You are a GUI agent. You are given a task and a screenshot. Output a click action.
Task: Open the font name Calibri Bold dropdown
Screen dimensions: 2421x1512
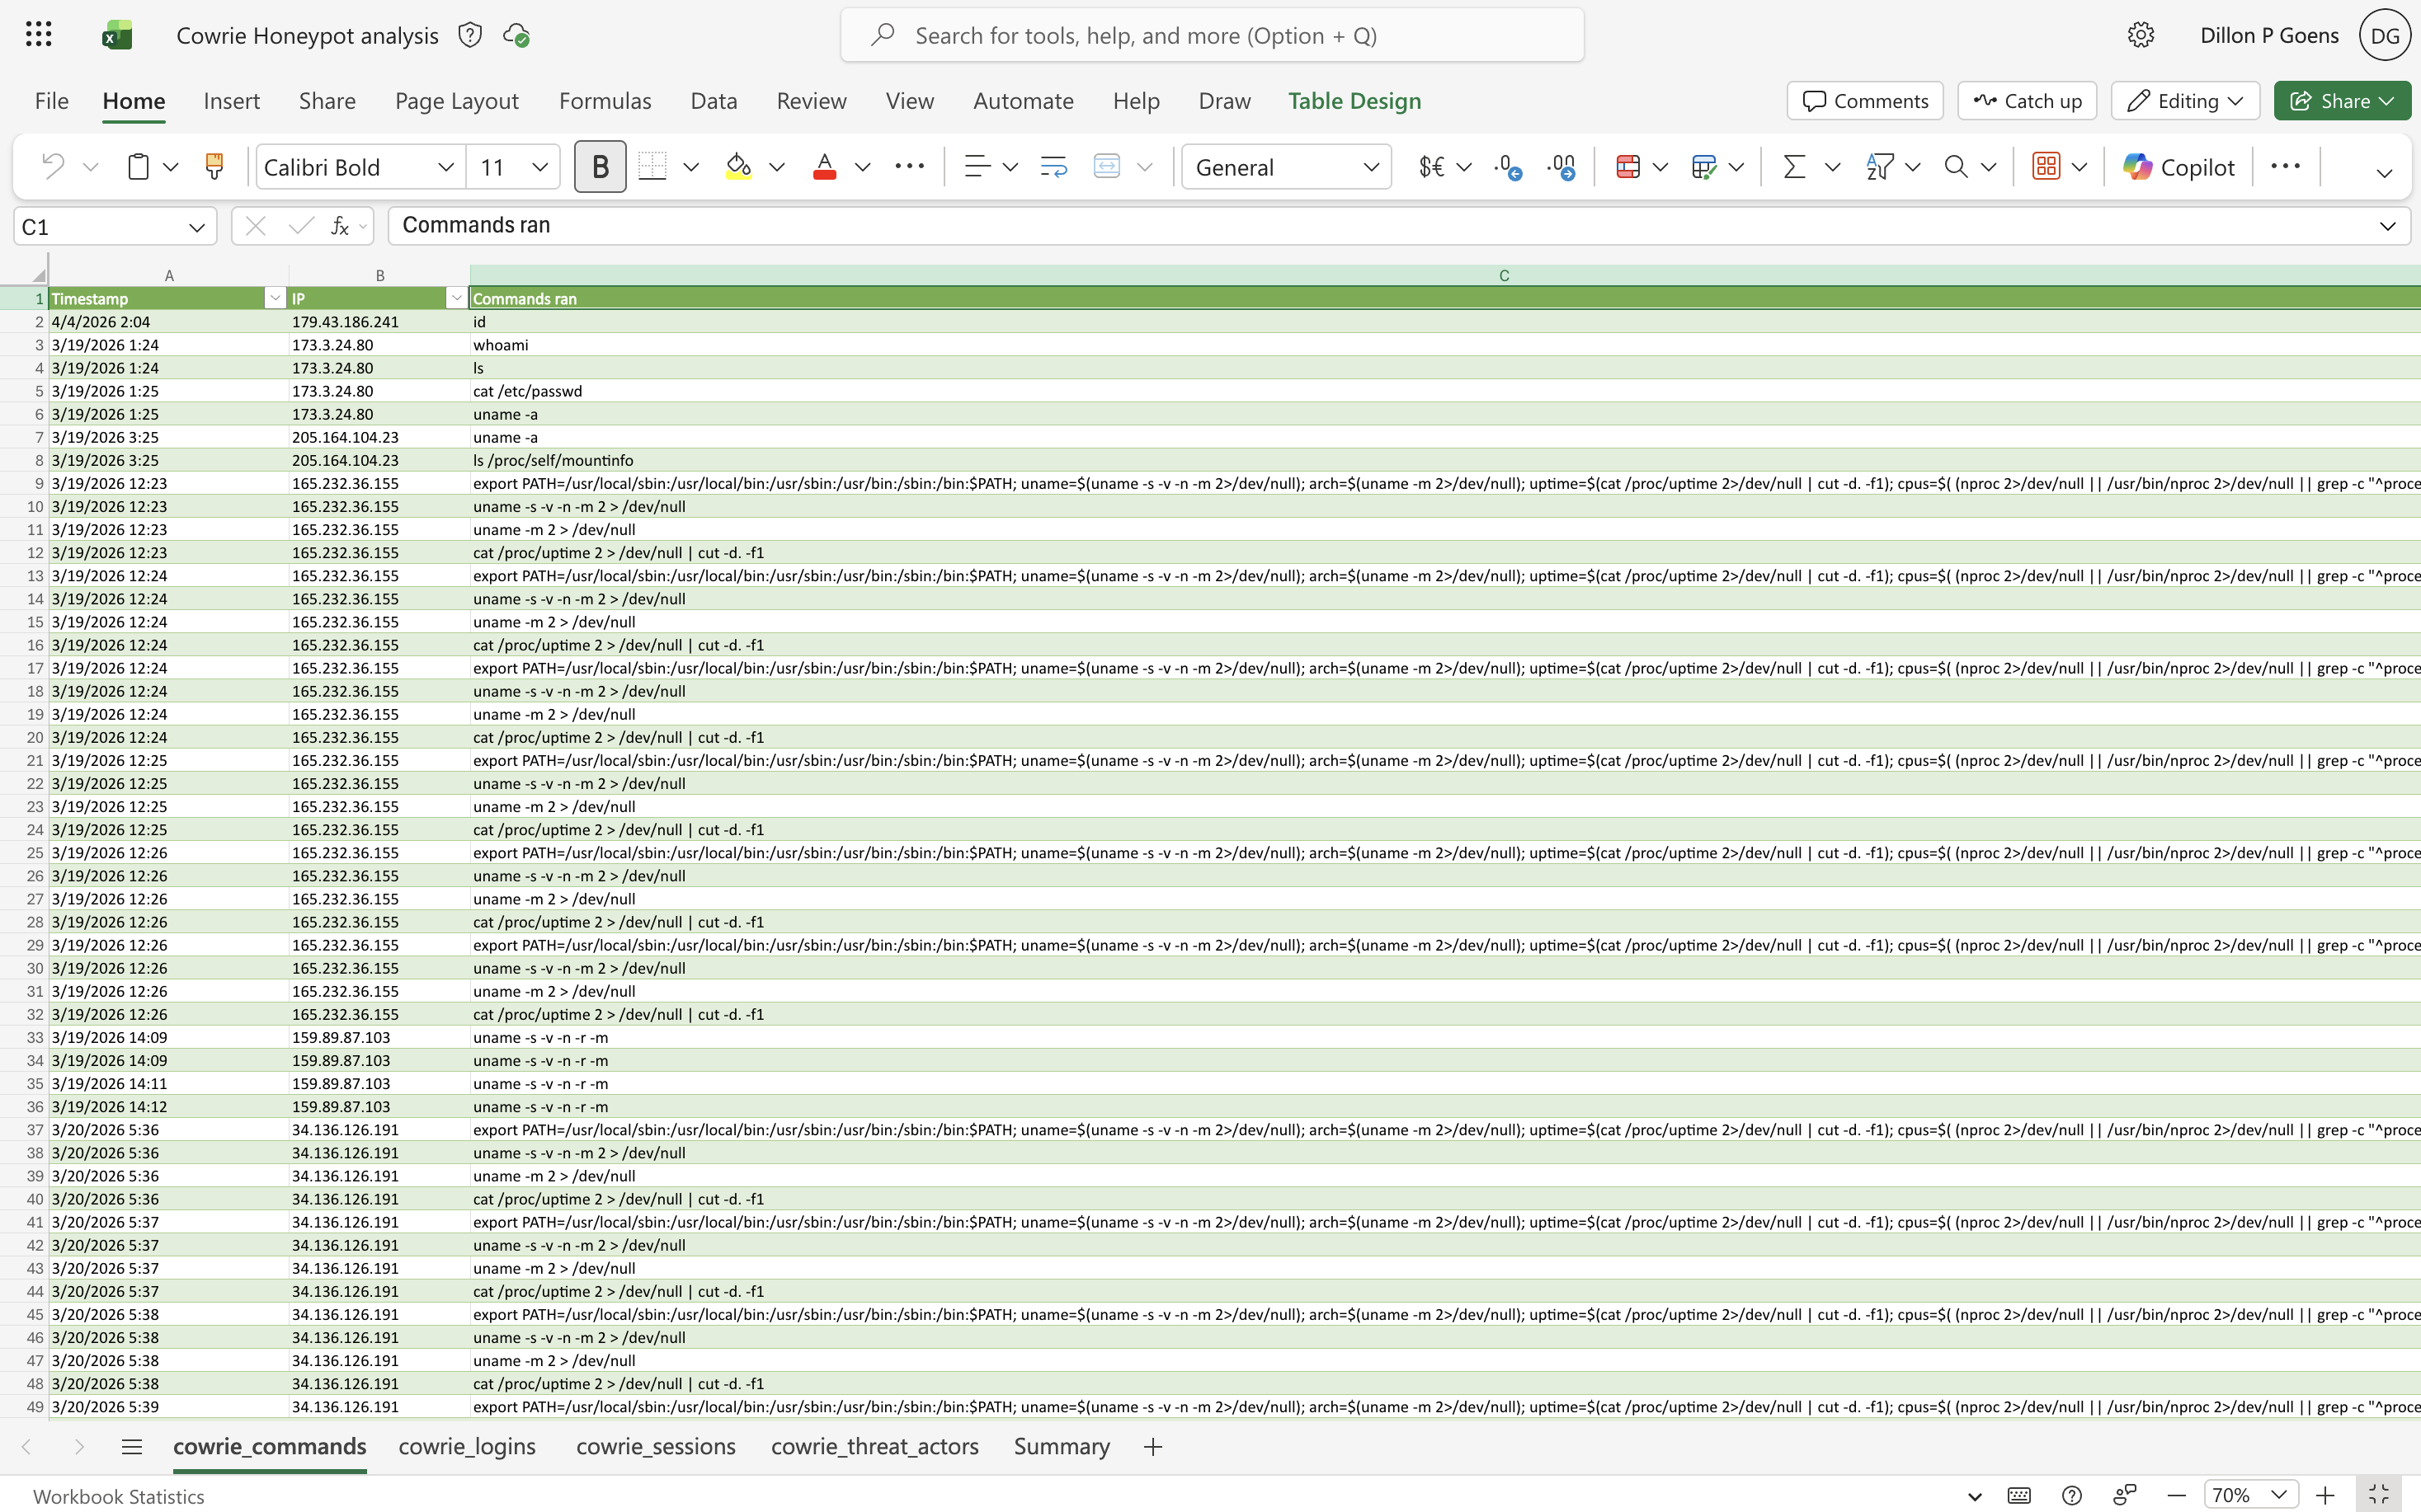445,167
